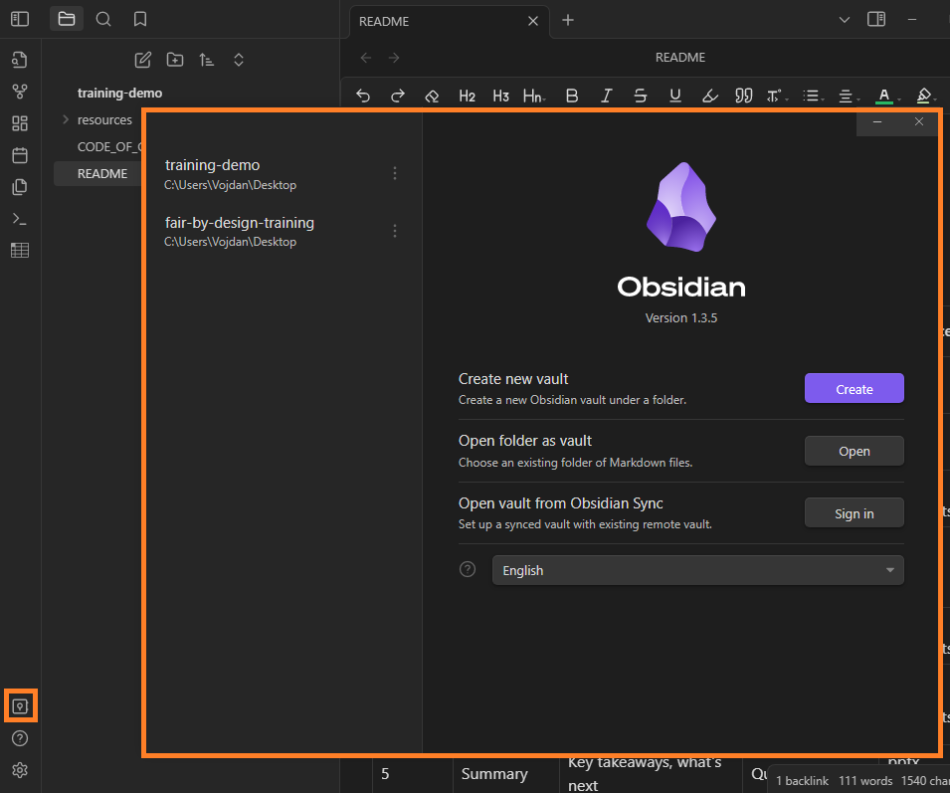Toggle bold formatting in the toolbar
The width and height of the screenshot is (950, 793).
point(572,96)
